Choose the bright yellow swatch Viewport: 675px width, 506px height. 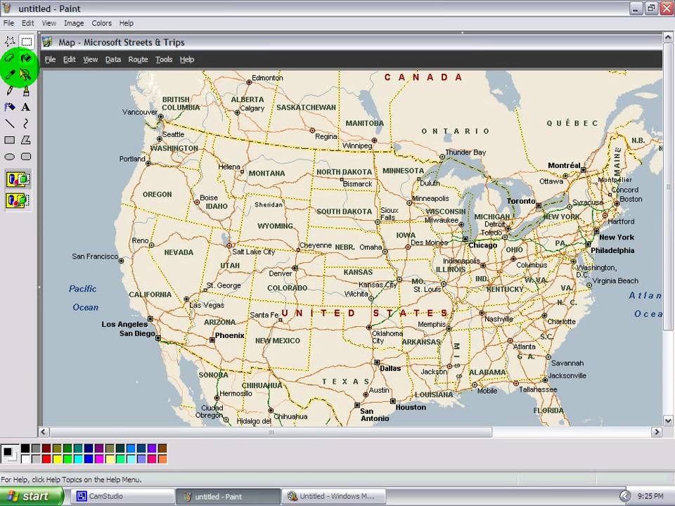[57, 459]
